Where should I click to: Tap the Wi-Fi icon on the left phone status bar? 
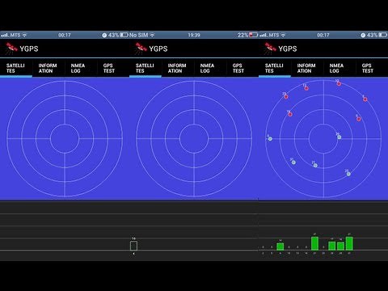coord(24,35)
